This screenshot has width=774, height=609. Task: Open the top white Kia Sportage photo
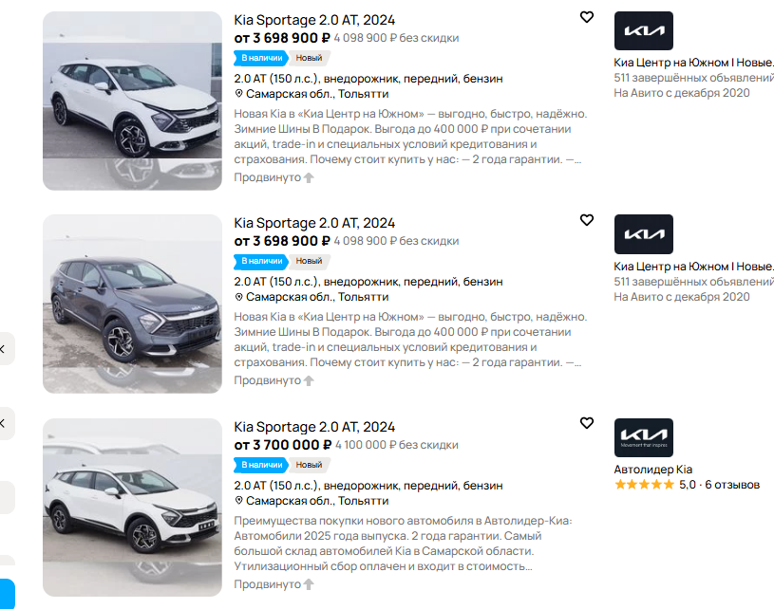tap(132, 101)
